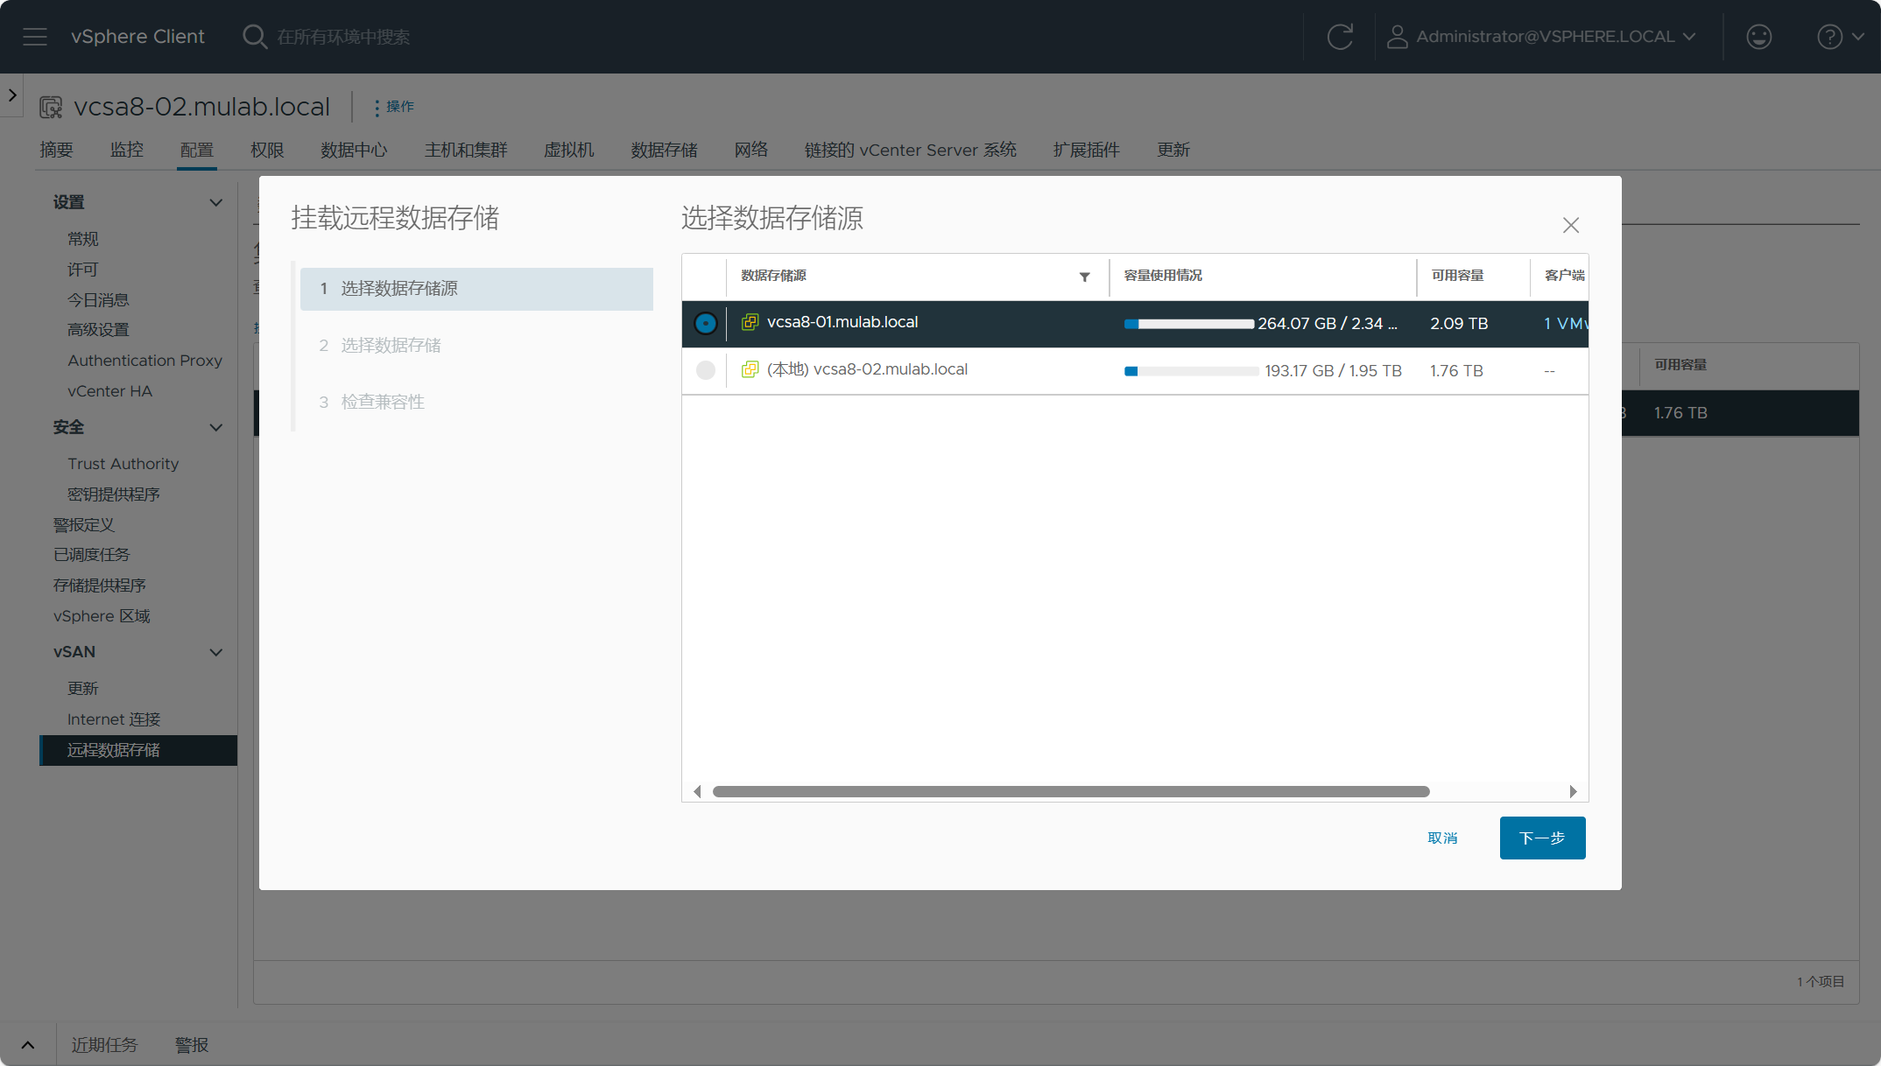
Task: Open 密钥提供程序 item
Action: [113, 494]
